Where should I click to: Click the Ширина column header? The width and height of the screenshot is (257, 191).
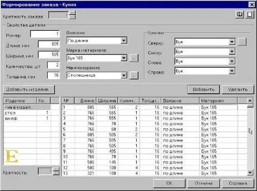pos(107,101)
